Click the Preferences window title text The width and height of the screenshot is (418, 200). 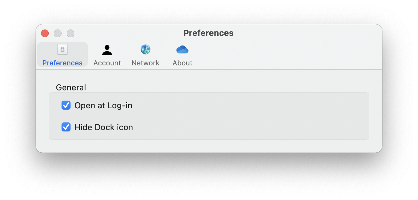tap(208, 33)
